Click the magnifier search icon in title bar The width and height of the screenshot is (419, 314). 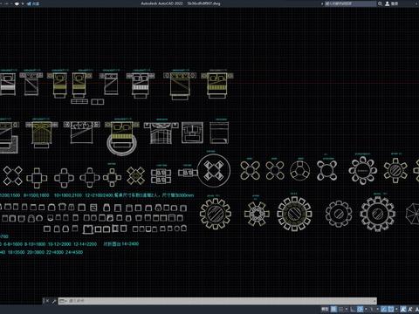[x=380, y=3]
